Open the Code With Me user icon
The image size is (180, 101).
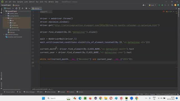tap(144, 5)
